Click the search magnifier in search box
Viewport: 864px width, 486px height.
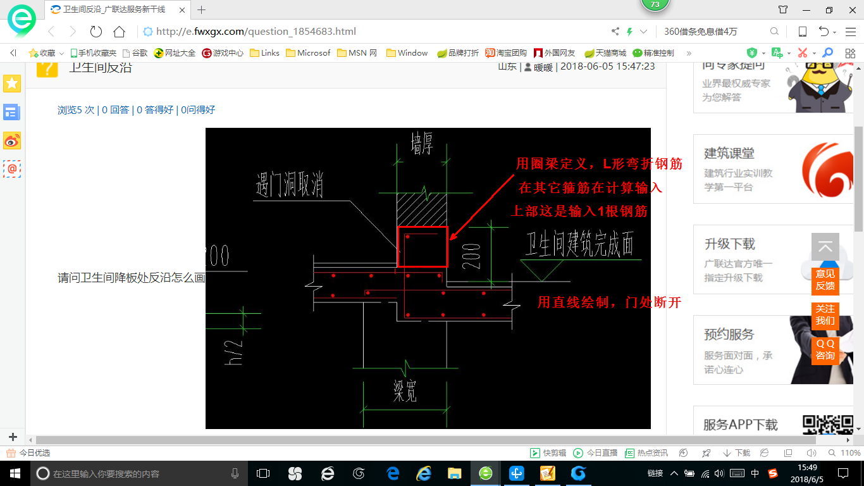(774, 32)
